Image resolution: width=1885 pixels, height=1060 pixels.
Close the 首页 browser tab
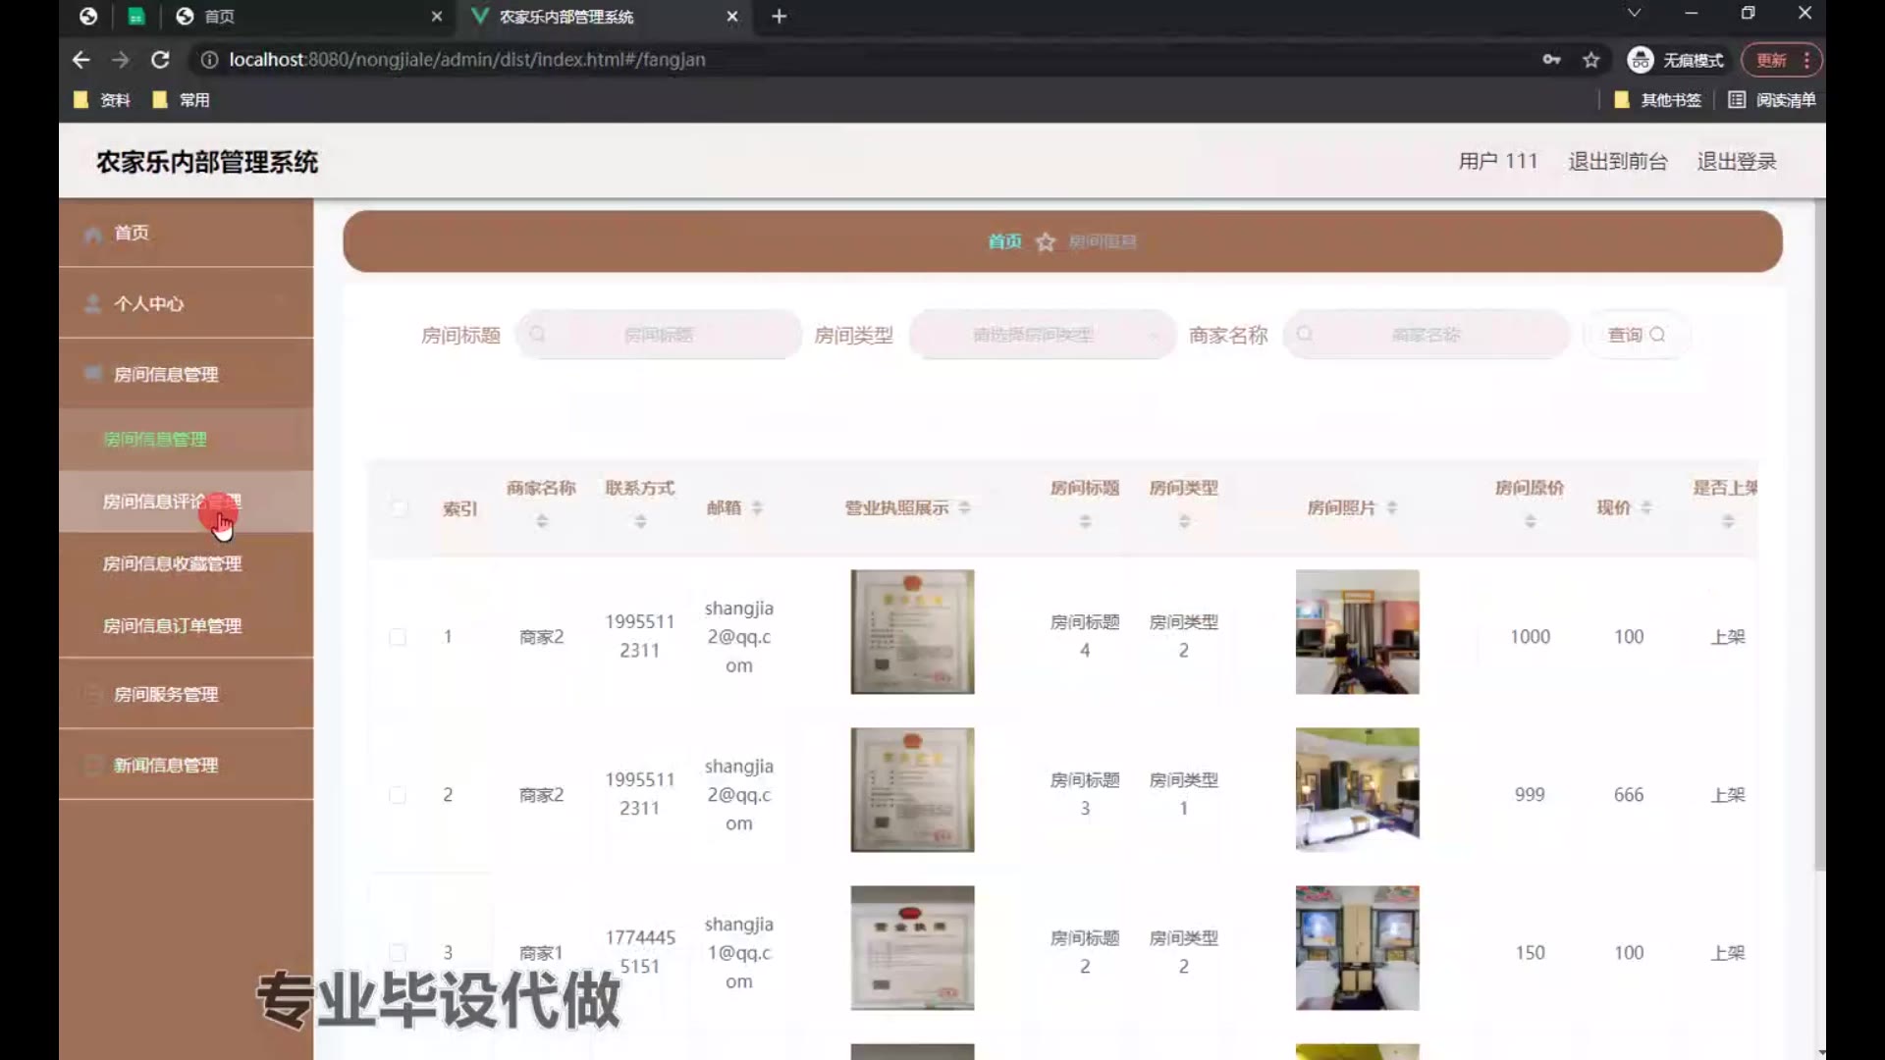(x=437, y=17)
